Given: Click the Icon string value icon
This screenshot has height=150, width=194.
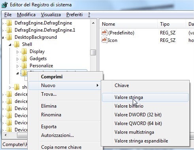Looking at the screenshot, I should pyautogui.click(x=104, y=40).
